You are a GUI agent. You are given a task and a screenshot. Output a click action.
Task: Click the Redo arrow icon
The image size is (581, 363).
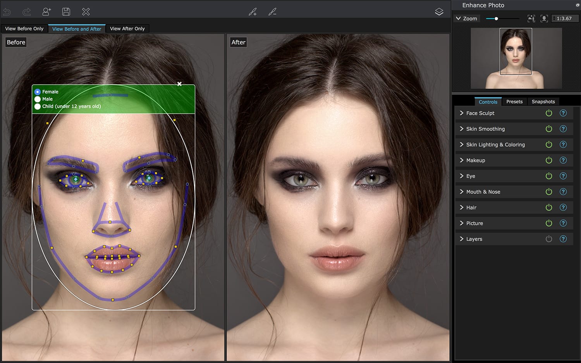tap(26, 12)
